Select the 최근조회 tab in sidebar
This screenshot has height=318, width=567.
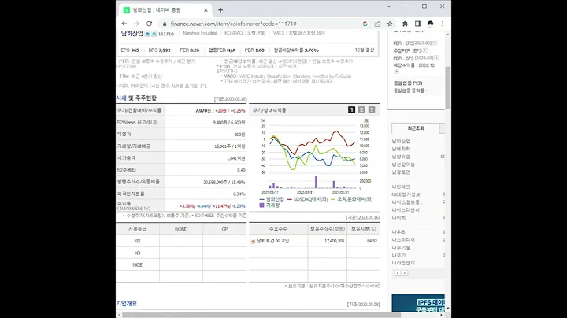point(416,128)
